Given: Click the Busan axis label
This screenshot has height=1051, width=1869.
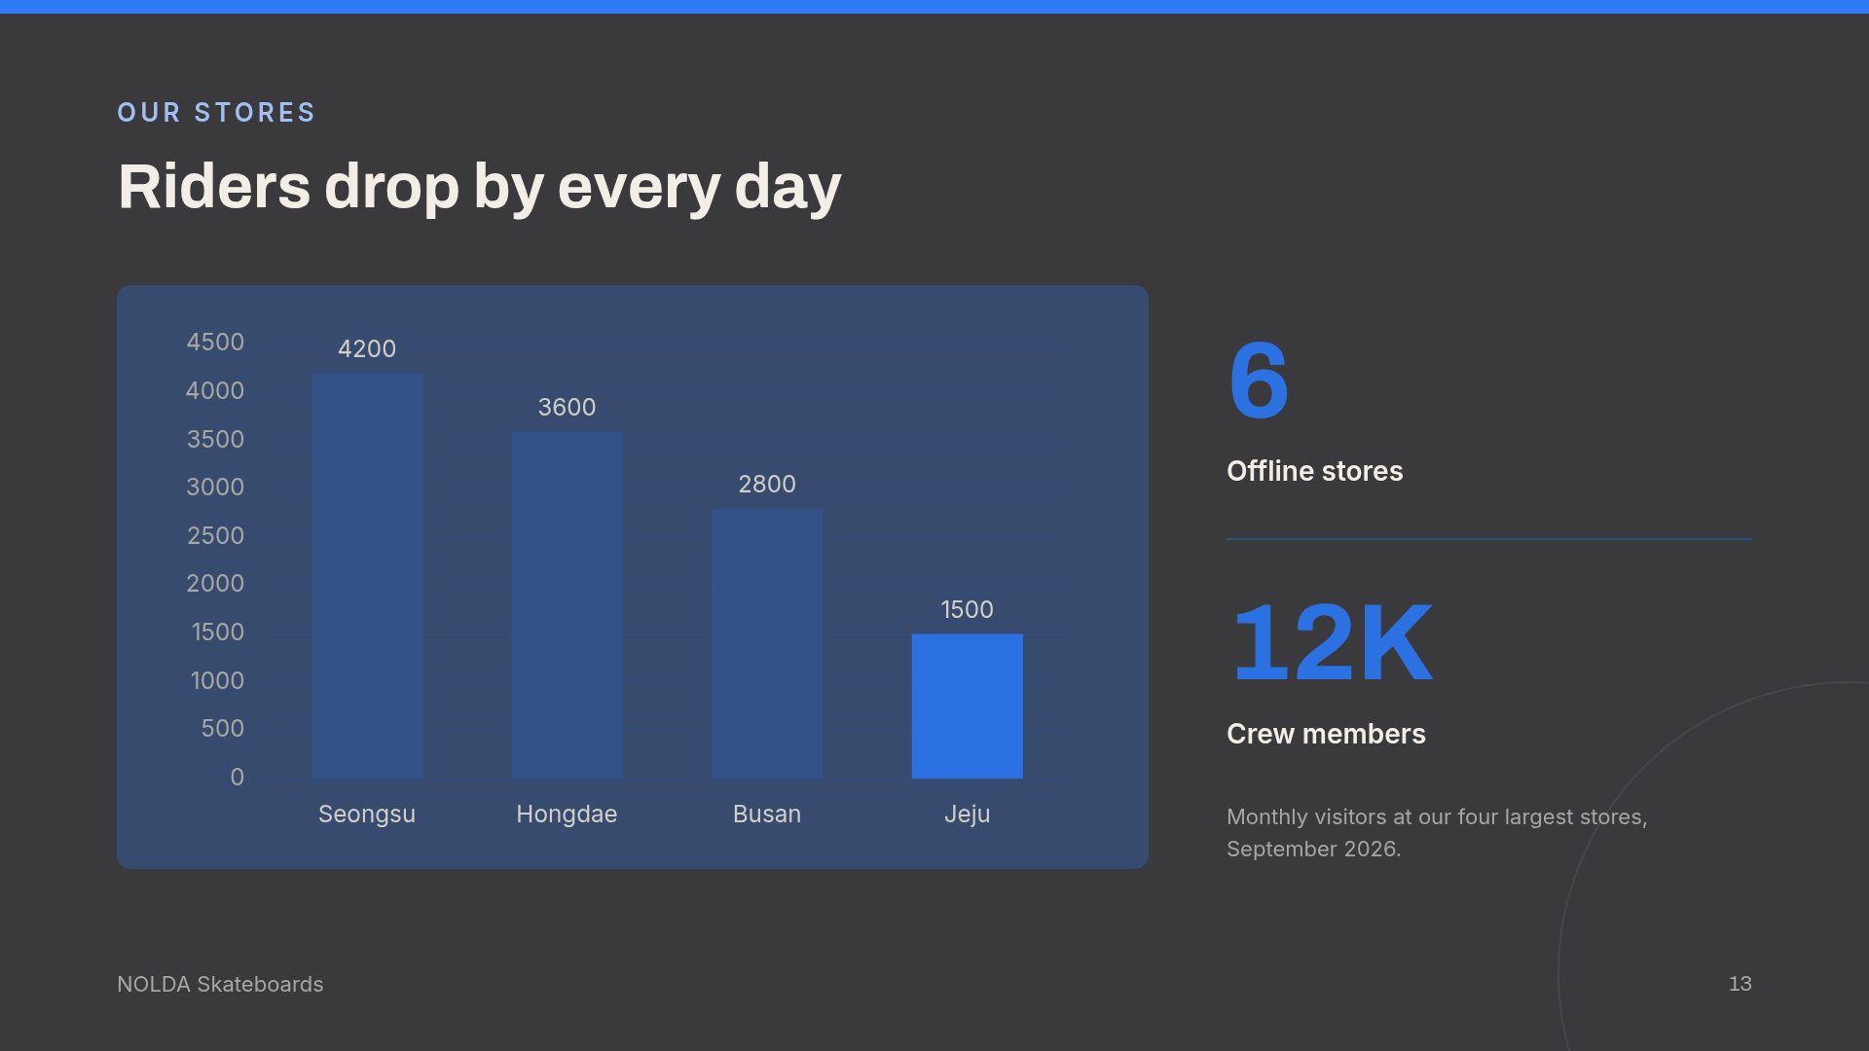Looking at the screenshot, I should click(767, 815).
